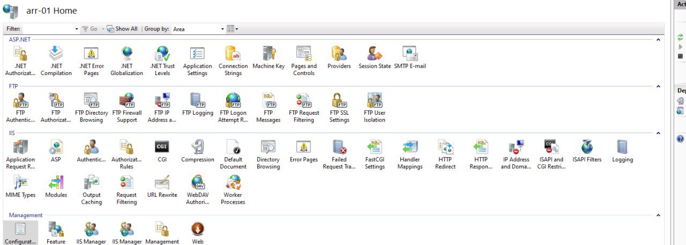Screen dimensions: 686x245
Task: Open Session State feature
Action: tap(375, 58)
